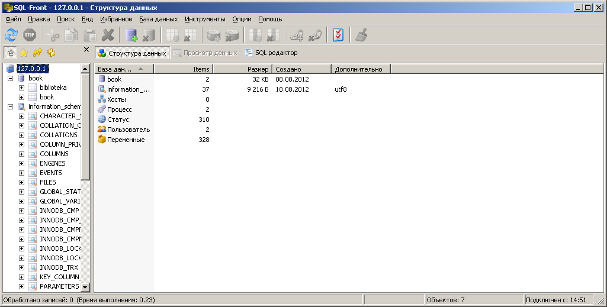Image resolution: width=607 pixels, height=307 pixels.
Task: Sort by Items column header
Action: [184, 69]
